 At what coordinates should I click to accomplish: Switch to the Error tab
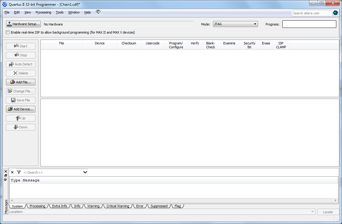pyautogui.click(x=140, y=206)
